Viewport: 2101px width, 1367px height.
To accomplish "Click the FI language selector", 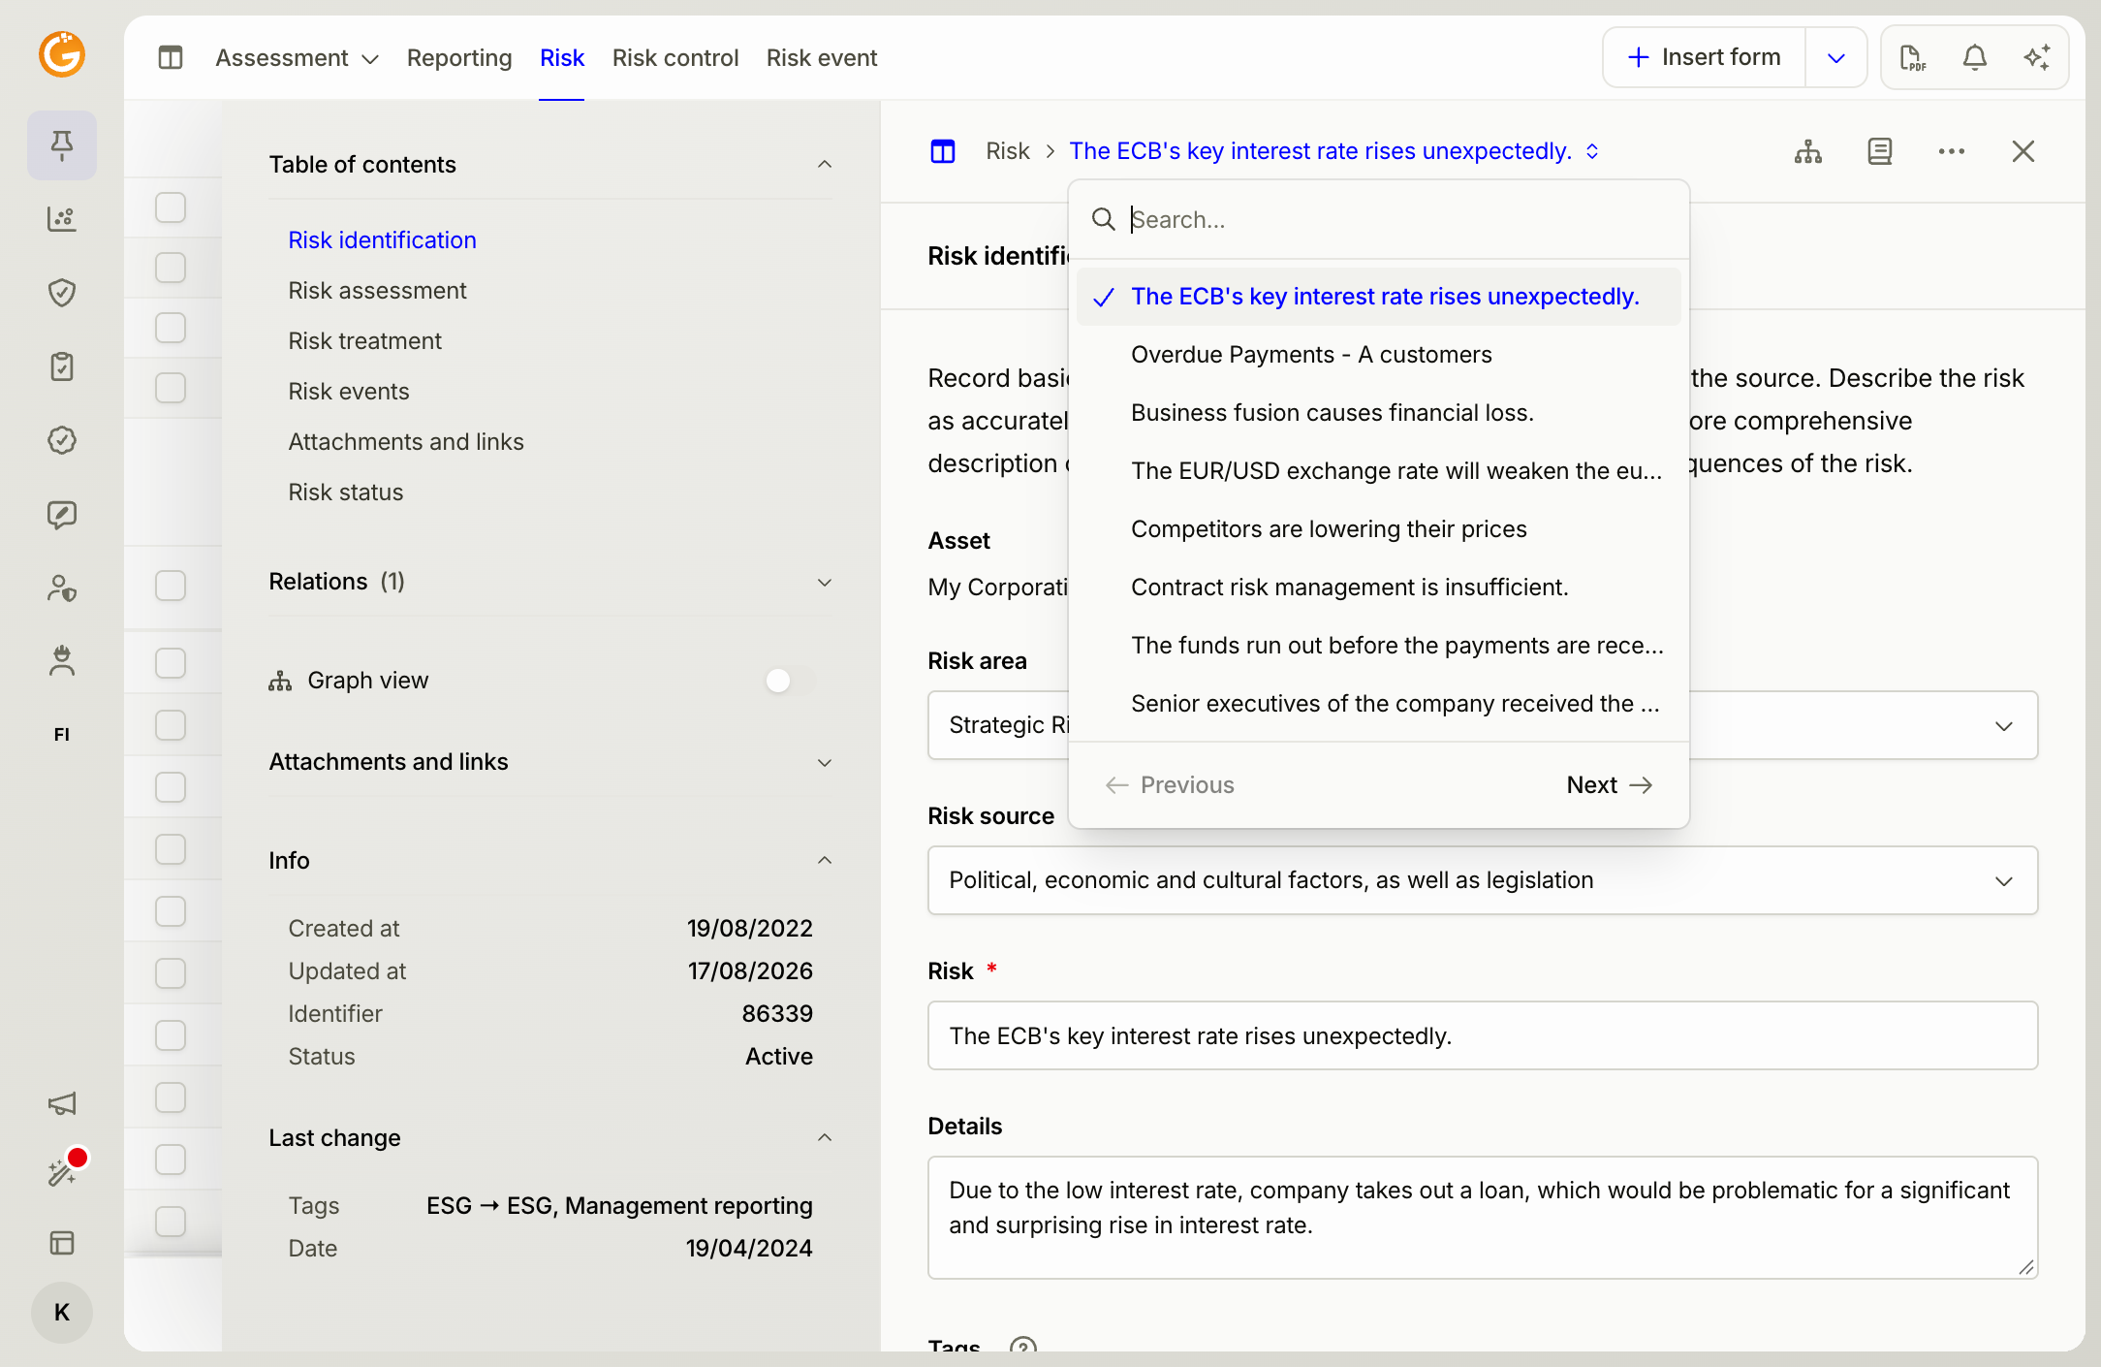I will (62, 735).
